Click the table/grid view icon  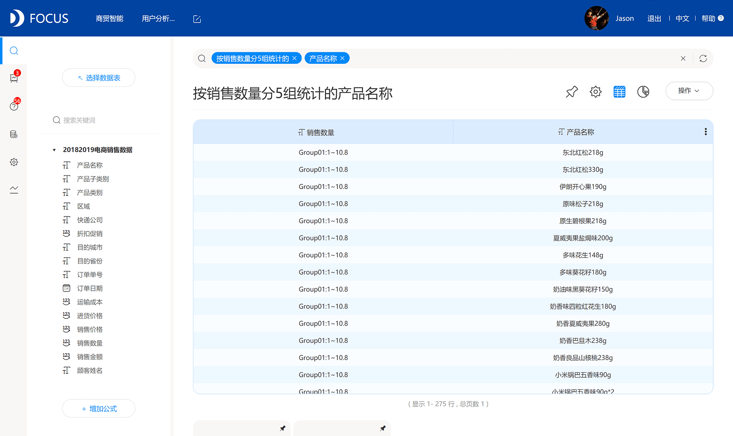tap(619, 91)
